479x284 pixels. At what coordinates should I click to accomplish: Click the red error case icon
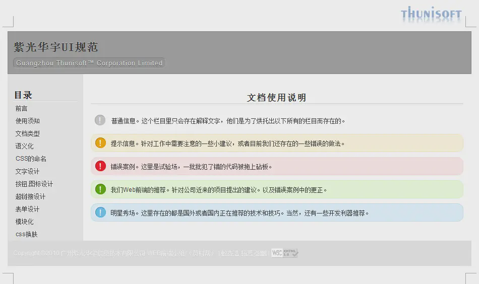100,166
